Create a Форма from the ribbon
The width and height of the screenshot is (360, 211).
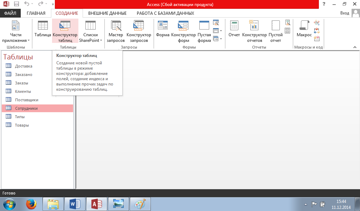[162, 29]
